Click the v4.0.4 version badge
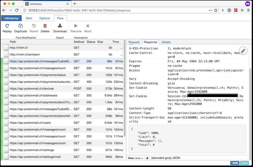253x167 pixels. [244, 163]
